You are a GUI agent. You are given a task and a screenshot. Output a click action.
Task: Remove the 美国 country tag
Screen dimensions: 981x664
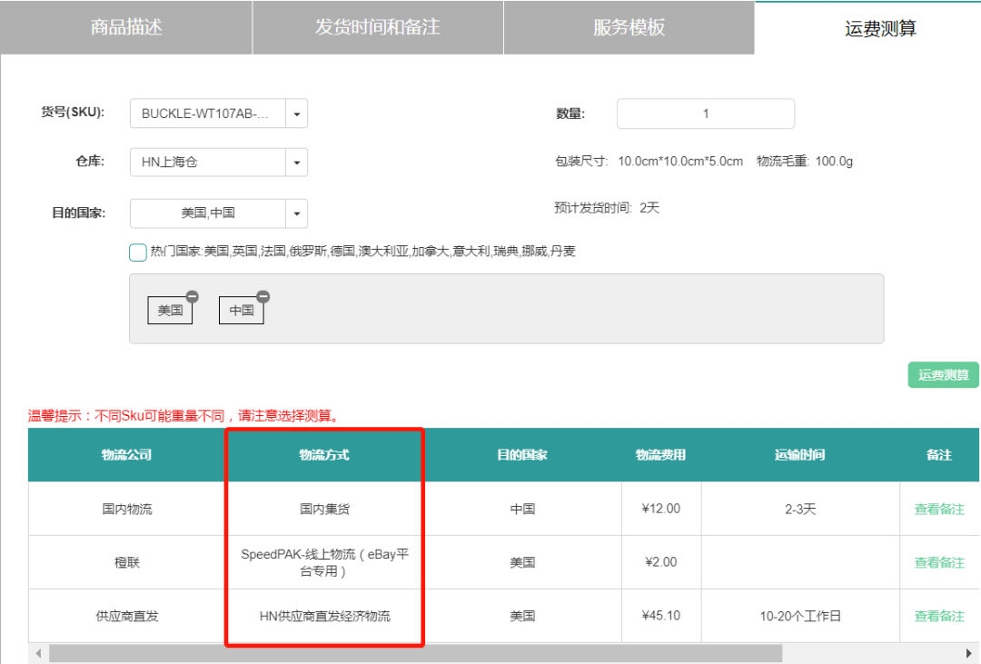click(x=192, y=296)
